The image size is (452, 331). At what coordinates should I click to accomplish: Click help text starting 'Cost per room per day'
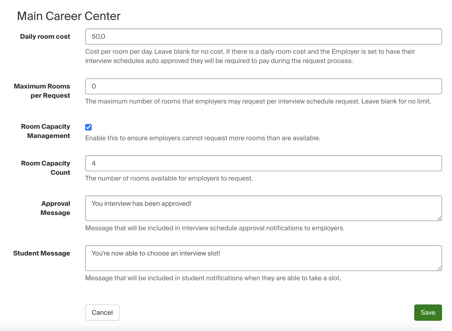250,56
